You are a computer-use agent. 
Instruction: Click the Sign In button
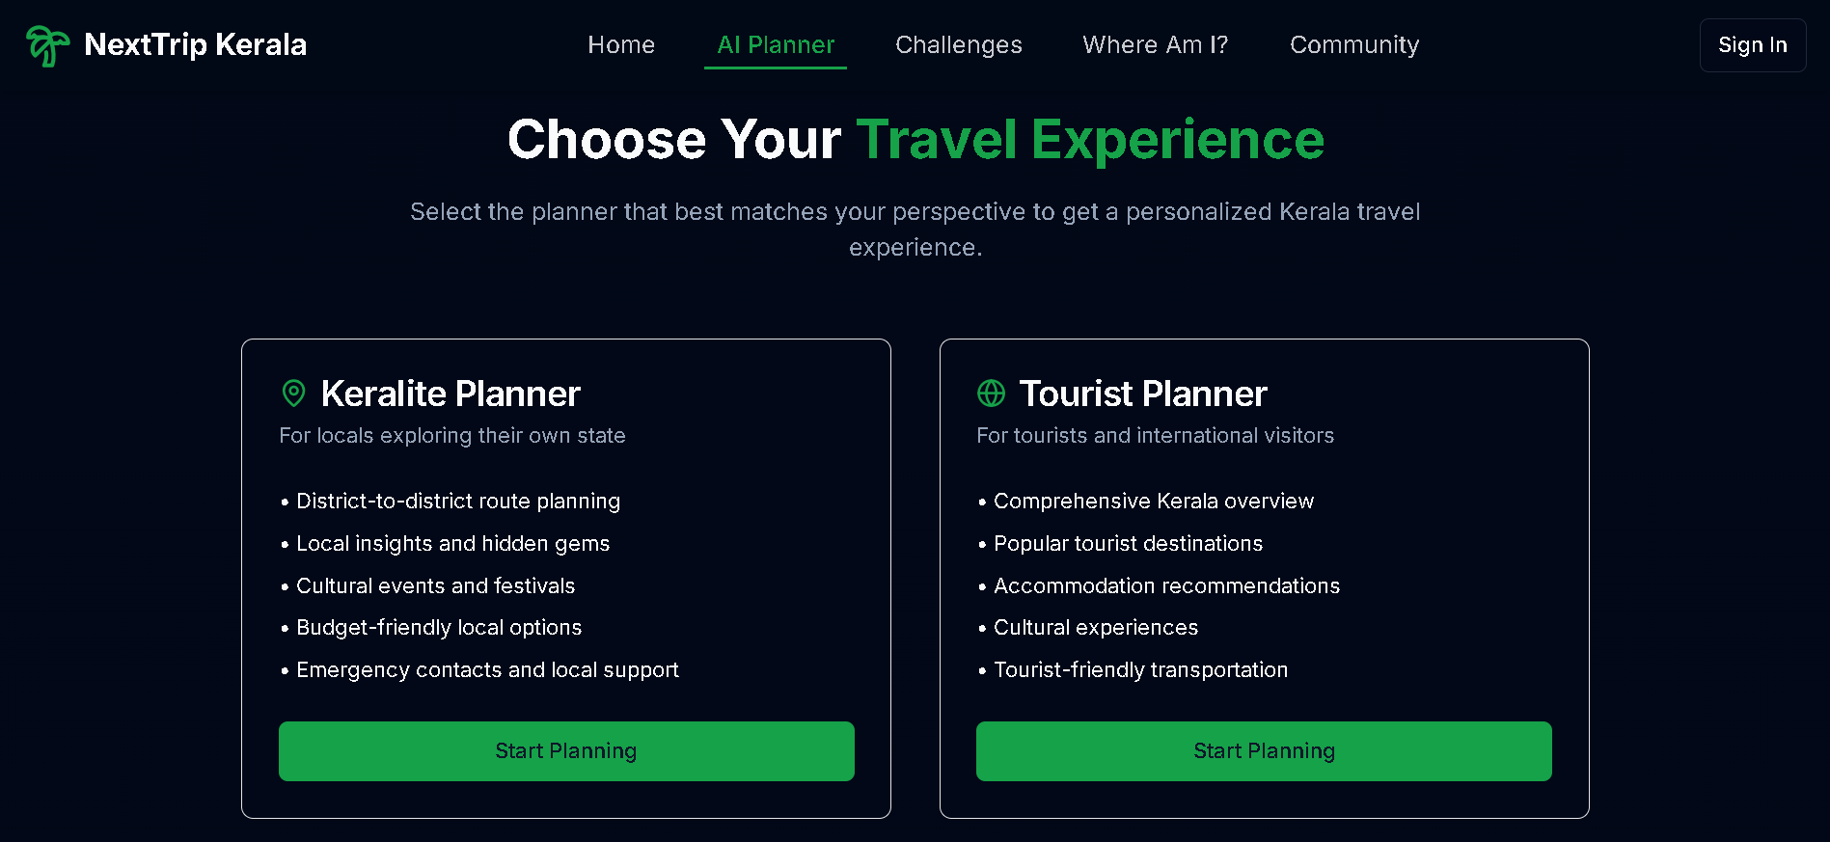(1752, 44)
